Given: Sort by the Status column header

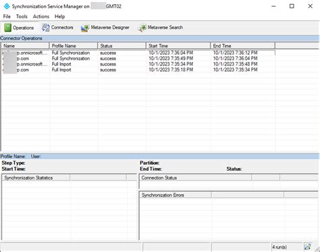Looking at the screenshot, I should coord(122,46).
